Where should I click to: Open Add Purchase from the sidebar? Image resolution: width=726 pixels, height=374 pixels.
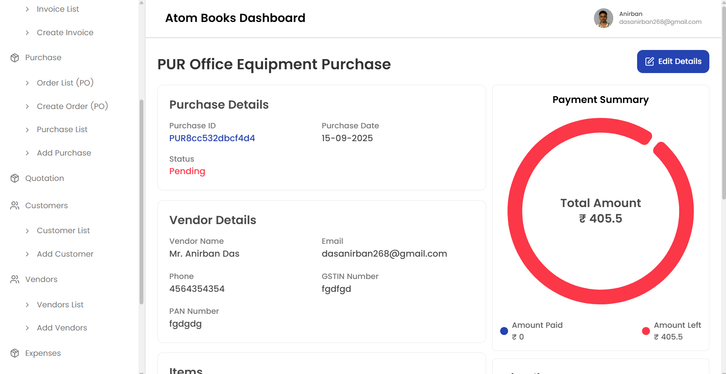64,153
